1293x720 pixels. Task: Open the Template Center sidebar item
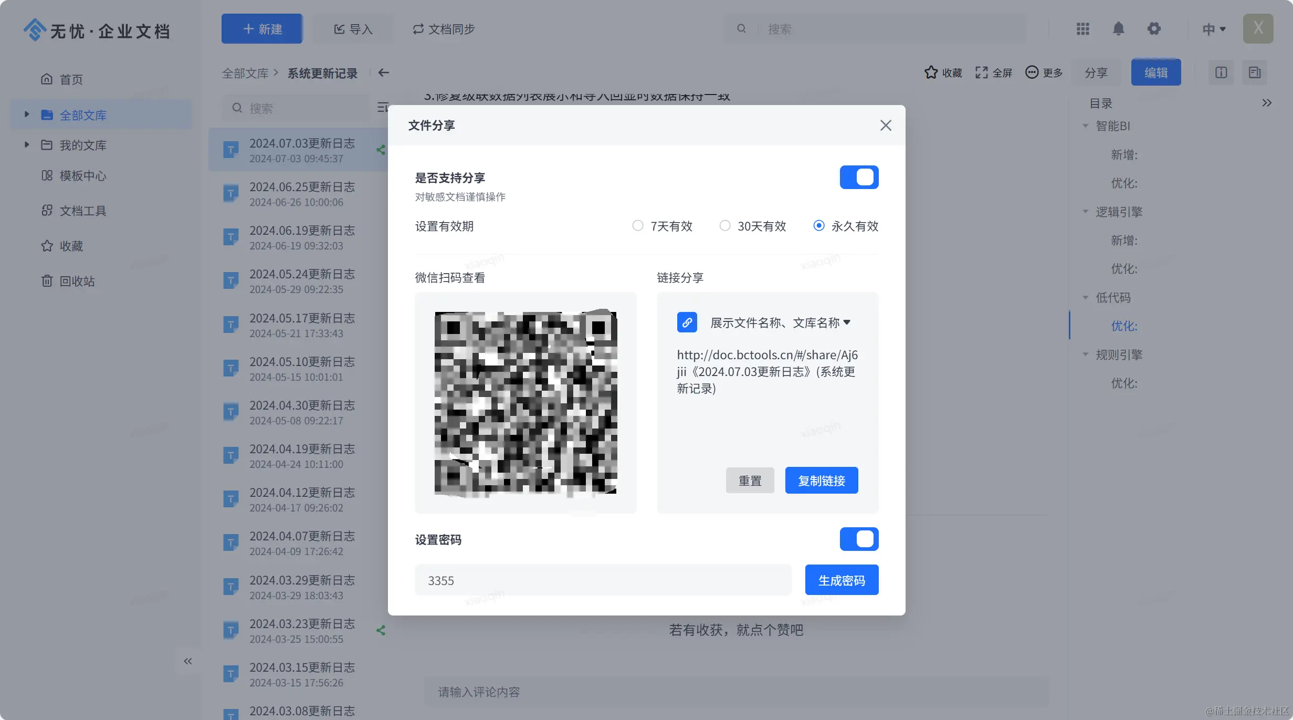click(x=82, y=176)
